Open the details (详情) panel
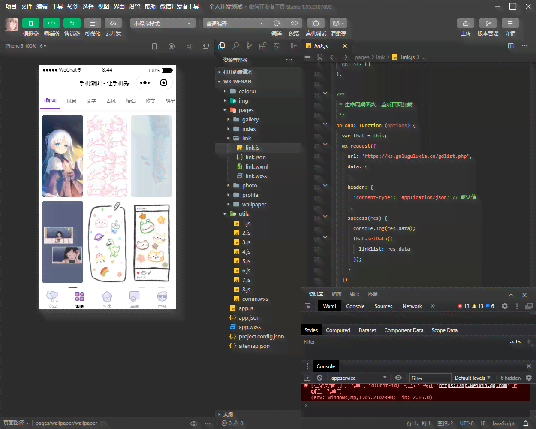536x429 pixels. click(510, 23)
